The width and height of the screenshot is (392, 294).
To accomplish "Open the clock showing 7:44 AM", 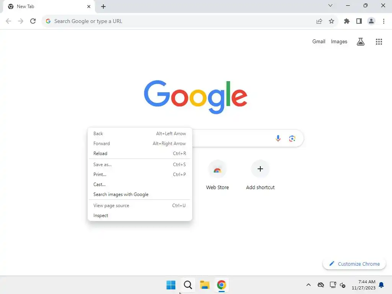I will coord(364,285).
